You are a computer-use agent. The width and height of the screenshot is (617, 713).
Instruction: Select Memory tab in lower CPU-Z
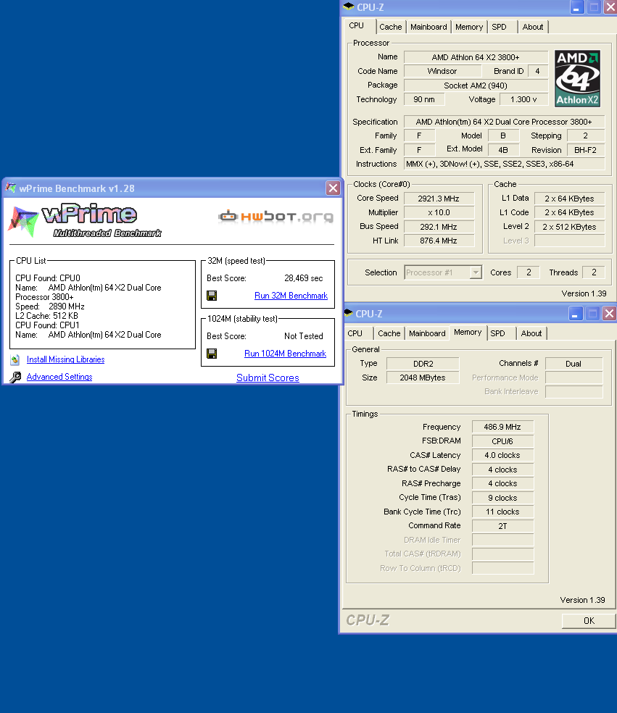[468, 333]
